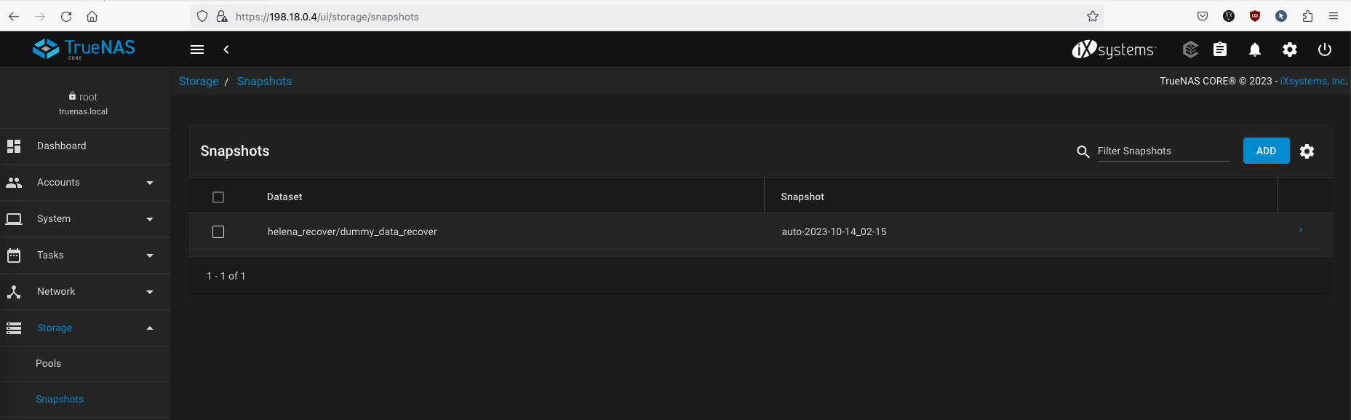This screenshot has width=1351, height=420.
Task: Follow the Storage breadcrumb link
Action: [199, 82]
